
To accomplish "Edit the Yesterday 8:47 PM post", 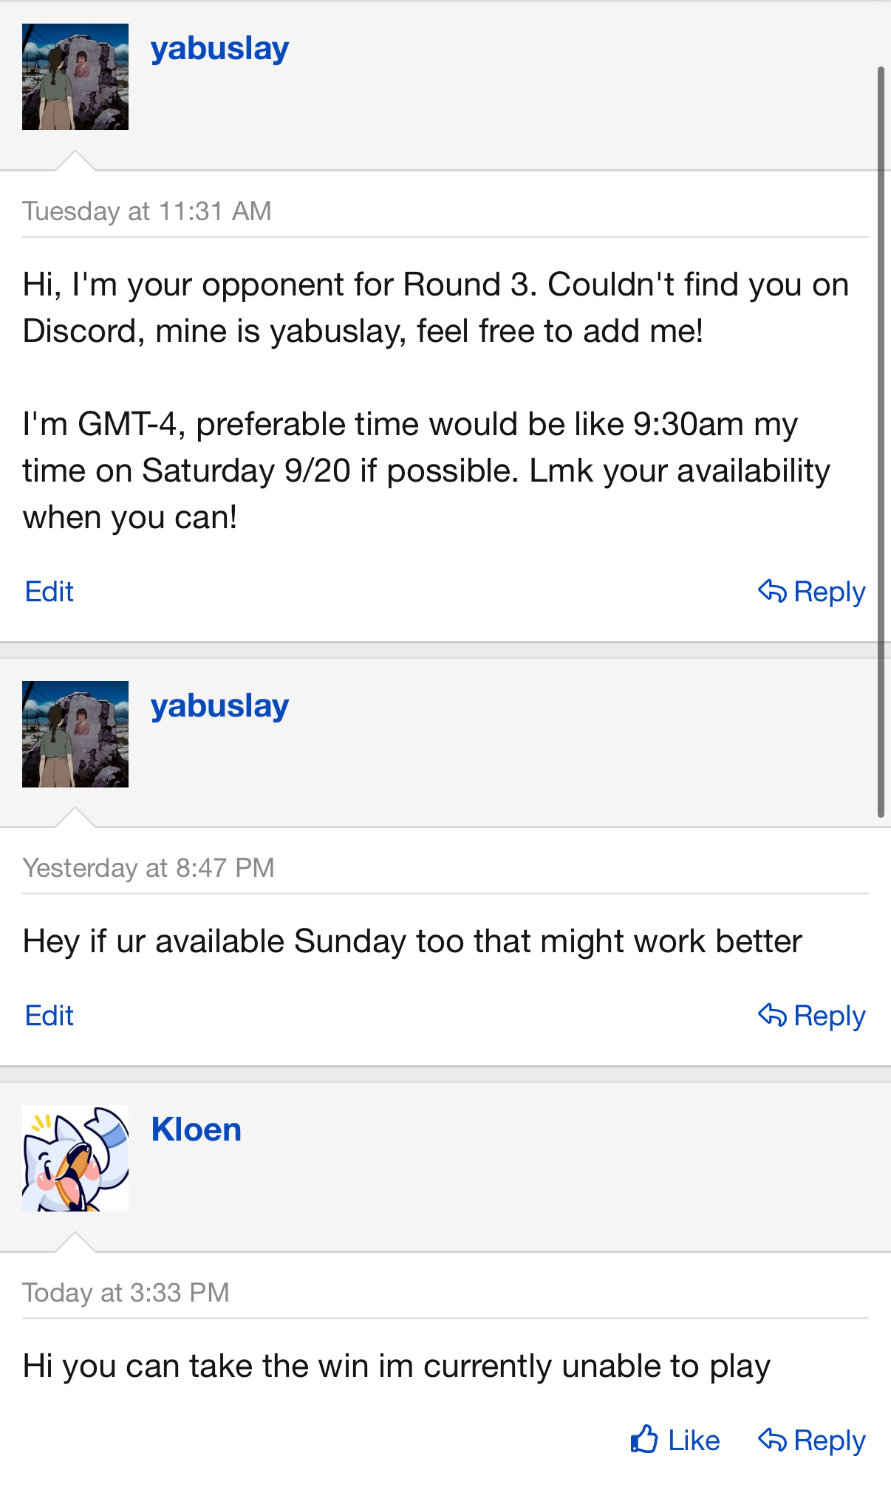I will pyautogui.click(x=49, y=1016).
